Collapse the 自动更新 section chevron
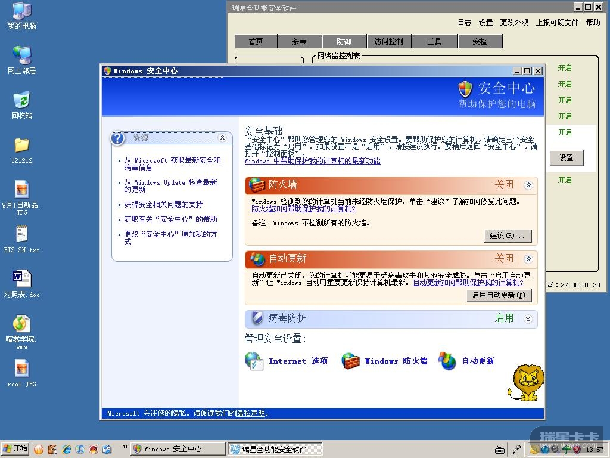This screenshot has height=458, width=610. (x=528, y=259)
